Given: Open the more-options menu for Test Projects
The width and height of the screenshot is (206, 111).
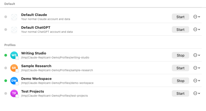Looking at the screenshot, I should pos(197,93).
